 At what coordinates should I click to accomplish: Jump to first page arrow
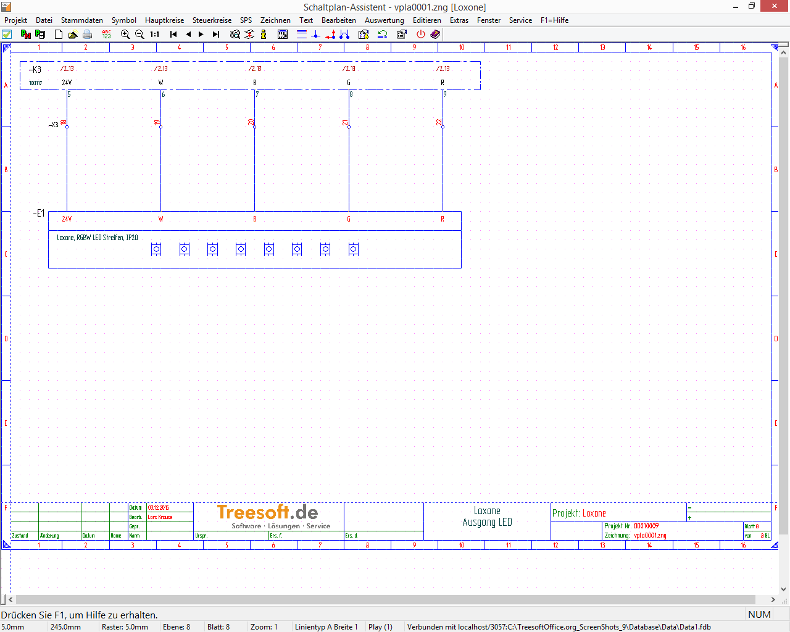(173, 35)
